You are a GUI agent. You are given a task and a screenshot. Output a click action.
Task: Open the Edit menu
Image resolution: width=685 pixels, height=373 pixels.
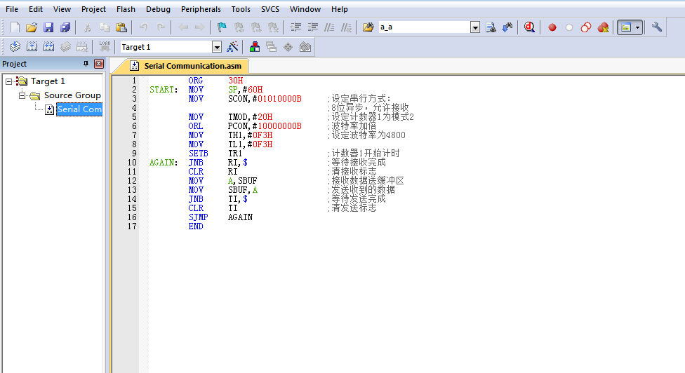pos(36,9)
